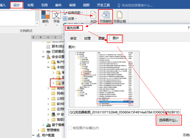Image resolution: width=190 pixels, height=138 pixels.
Task: Select the 应用 folder icon
Action: pyautogui.click(x=53, y=109)
